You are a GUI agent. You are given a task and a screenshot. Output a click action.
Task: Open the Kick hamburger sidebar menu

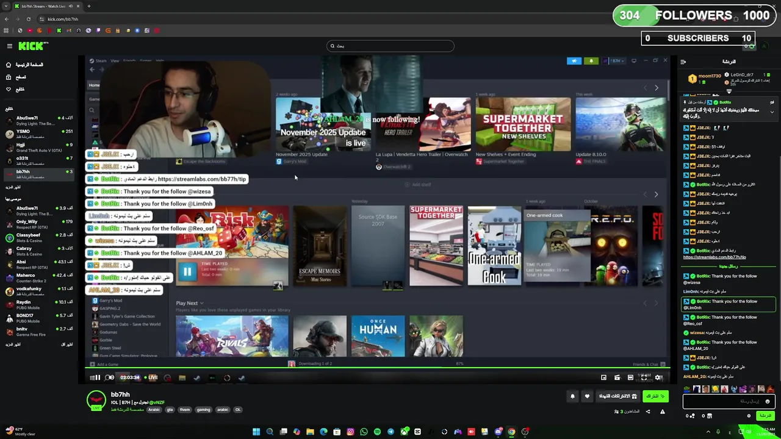click(x=9, y=46)
